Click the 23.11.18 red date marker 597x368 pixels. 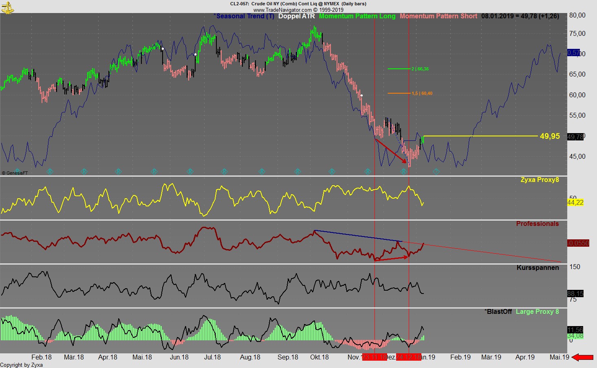point(375,357)
